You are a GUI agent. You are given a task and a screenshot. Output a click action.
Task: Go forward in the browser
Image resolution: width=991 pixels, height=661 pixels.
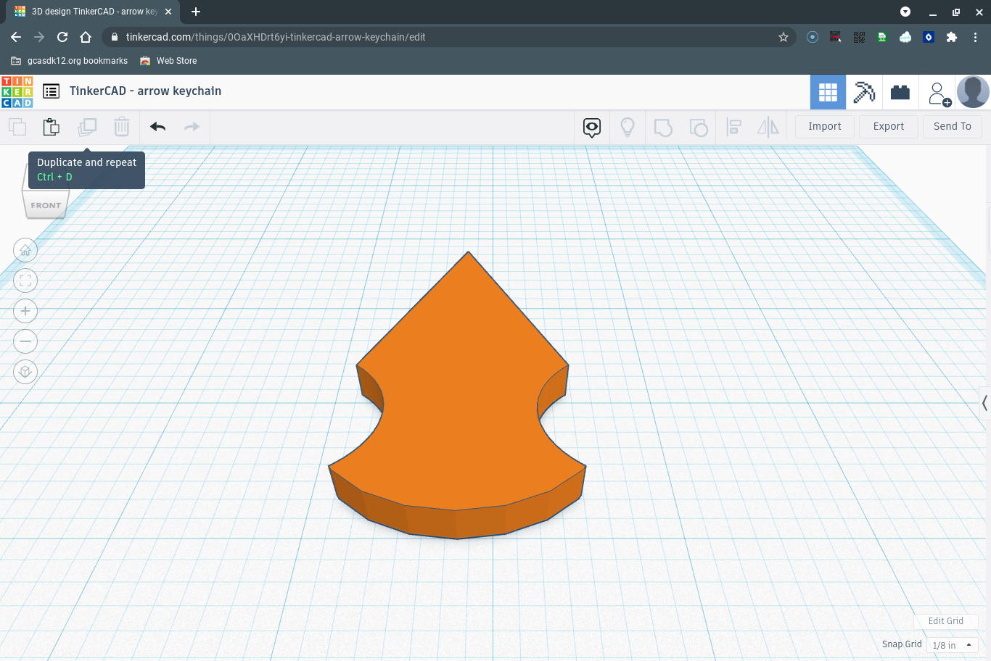39,37
